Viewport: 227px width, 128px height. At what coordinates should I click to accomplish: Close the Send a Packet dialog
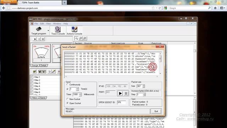pos(160,47)
